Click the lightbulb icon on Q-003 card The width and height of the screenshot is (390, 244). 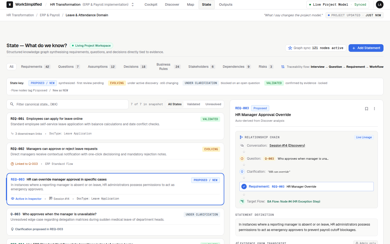[x=12, y=229]
